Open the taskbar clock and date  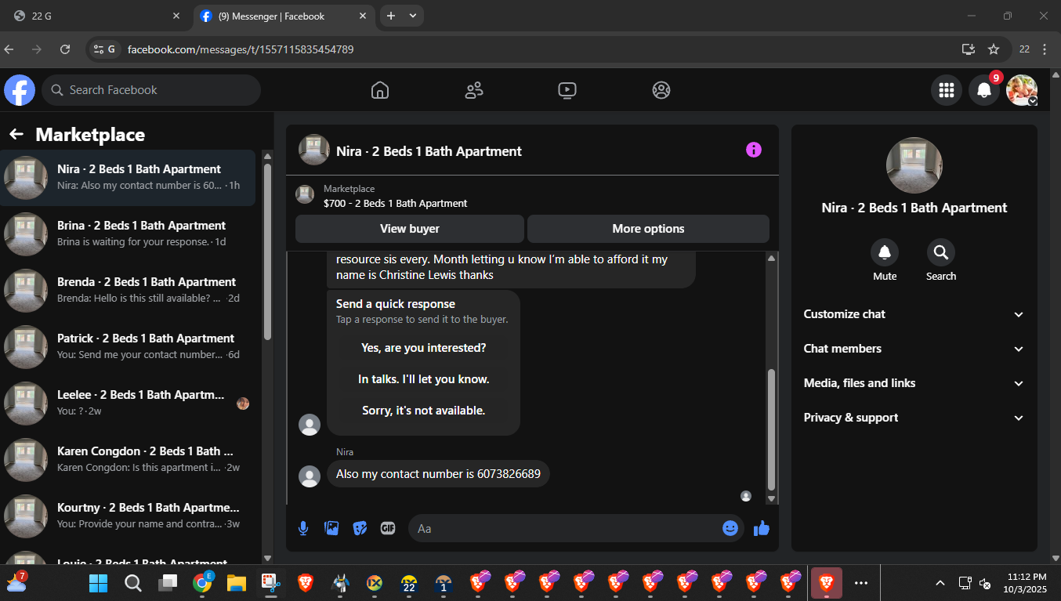1027,583
